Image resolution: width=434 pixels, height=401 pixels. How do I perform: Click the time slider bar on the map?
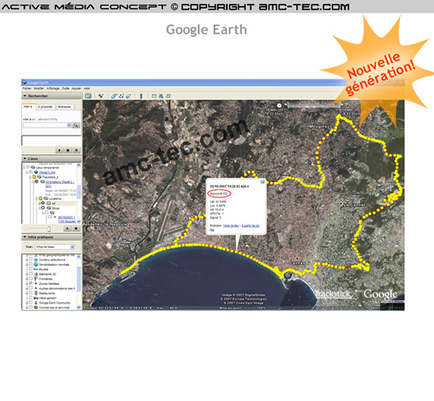314,105
